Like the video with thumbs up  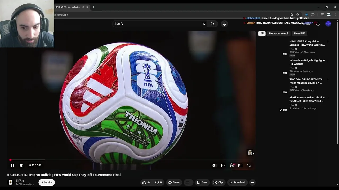(x=146, y=182)
